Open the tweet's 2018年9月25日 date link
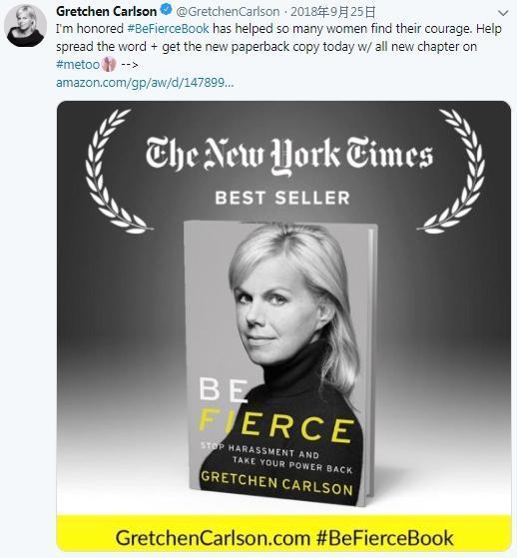Viewport: 517px width, 558px height. [333, 12]
